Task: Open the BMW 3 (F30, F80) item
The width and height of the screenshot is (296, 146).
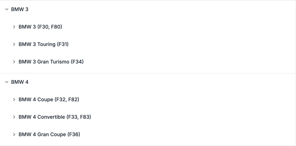Action: [40, 27]
